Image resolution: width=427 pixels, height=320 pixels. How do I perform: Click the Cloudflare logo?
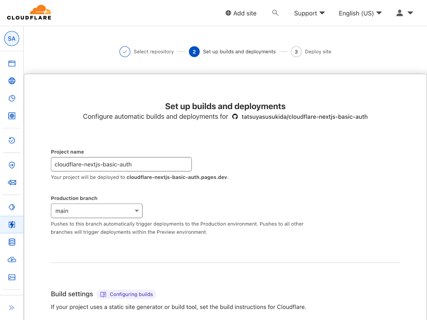click(29, 12)
